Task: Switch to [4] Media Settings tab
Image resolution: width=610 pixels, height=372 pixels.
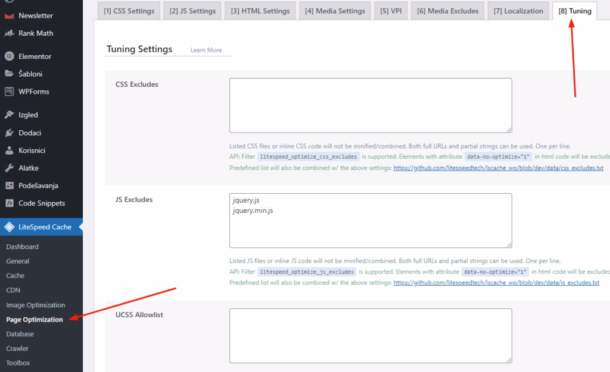Action: pos(335,11)
